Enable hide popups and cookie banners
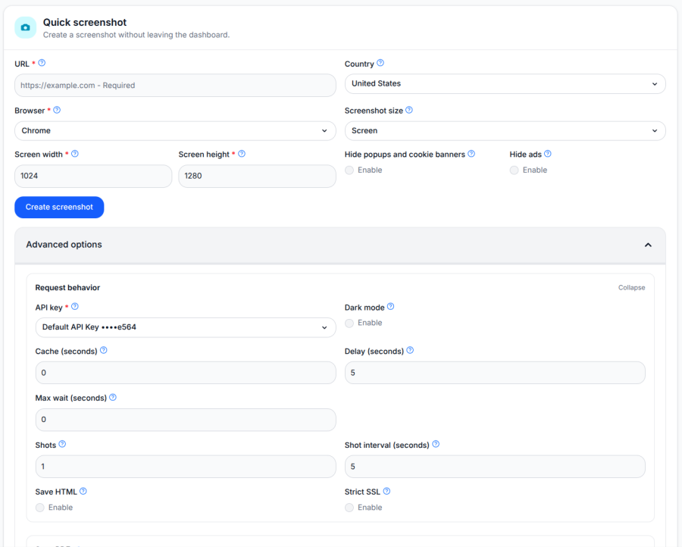Viewport: 682px width, 547px height. [349, 170]
